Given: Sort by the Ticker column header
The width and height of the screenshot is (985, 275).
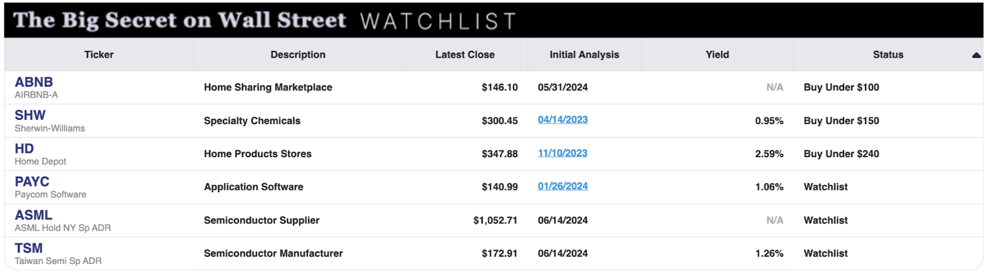Looking at the screenshot, I should pyautogui.click(x=99, y=55).
